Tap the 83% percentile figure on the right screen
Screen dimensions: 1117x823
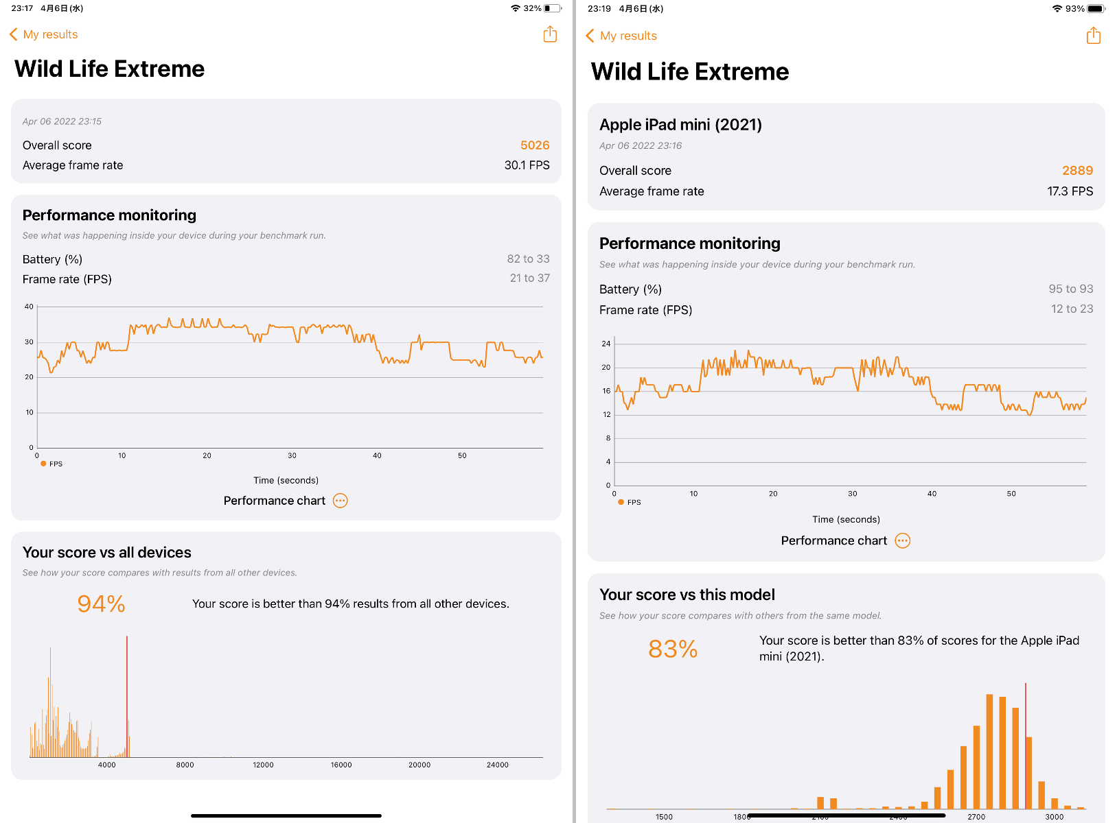(x=671, y=649)
